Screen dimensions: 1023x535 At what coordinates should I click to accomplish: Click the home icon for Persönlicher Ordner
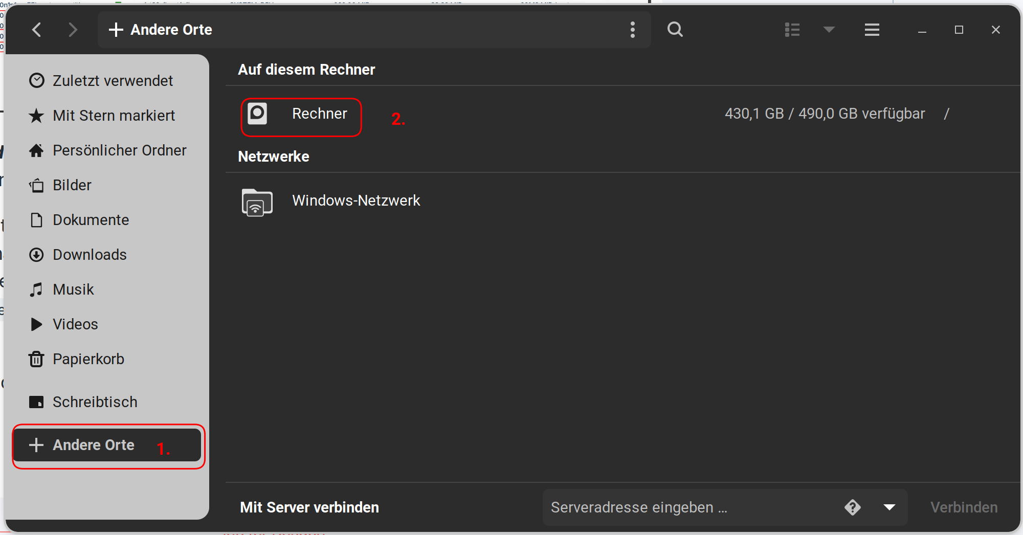click(x=36, y=150)
